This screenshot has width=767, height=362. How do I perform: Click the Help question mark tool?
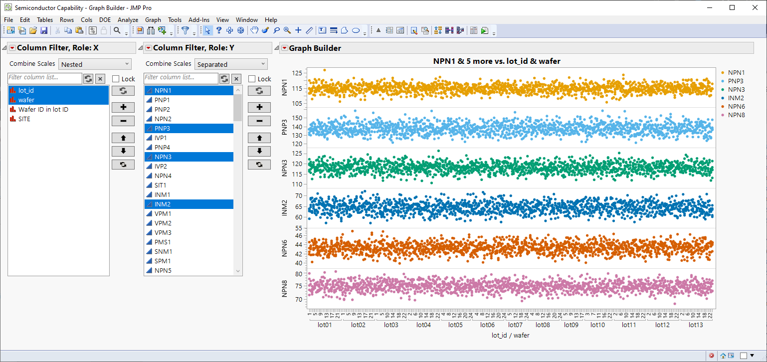coord(218,30)
